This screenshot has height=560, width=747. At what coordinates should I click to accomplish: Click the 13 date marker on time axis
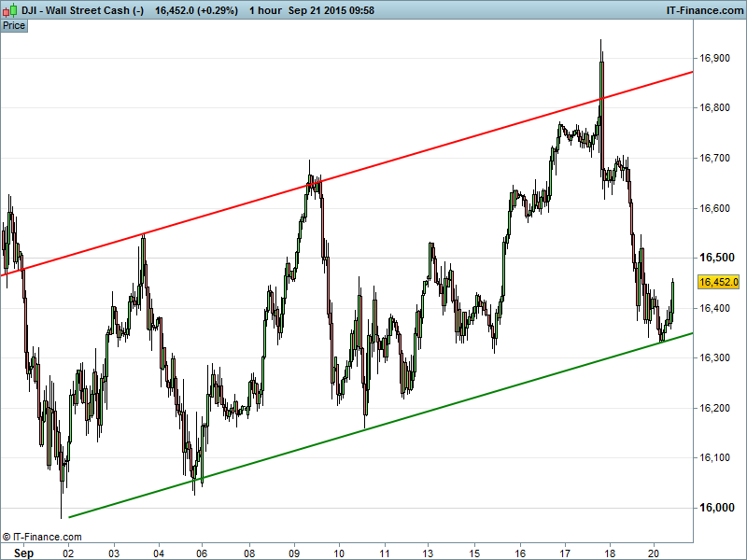(429, 553)
